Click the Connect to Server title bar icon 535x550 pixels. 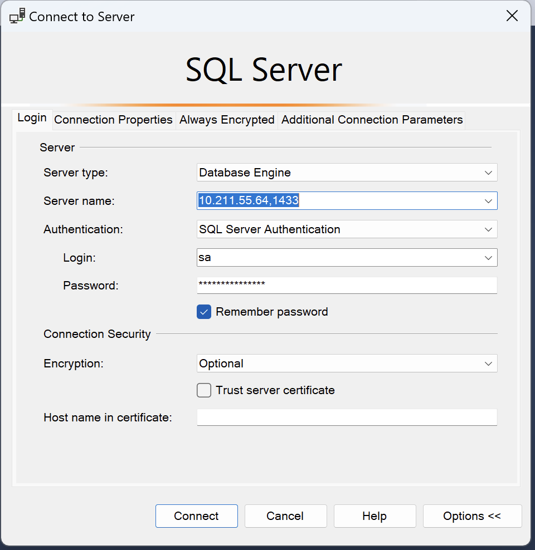click(x=17, y=16)
